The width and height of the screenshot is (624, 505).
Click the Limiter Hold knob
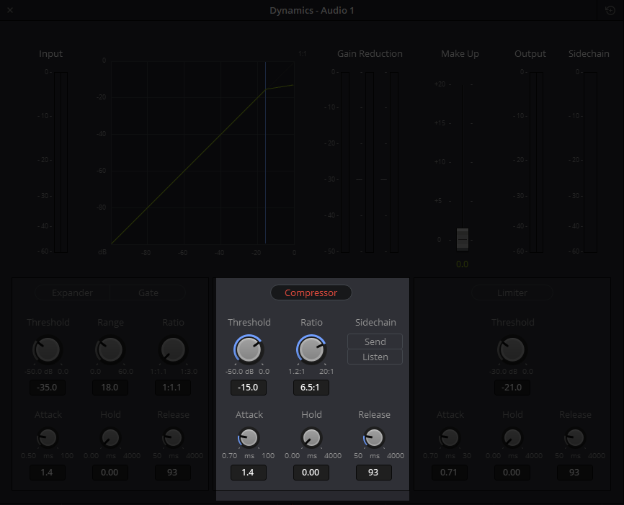[x=512, y=438]
